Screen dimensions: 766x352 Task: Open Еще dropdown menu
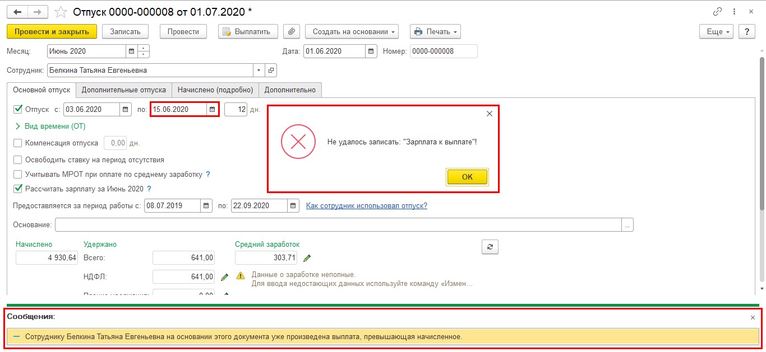pos(717,32)
